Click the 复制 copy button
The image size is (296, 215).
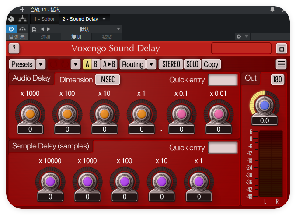(76, 36)
